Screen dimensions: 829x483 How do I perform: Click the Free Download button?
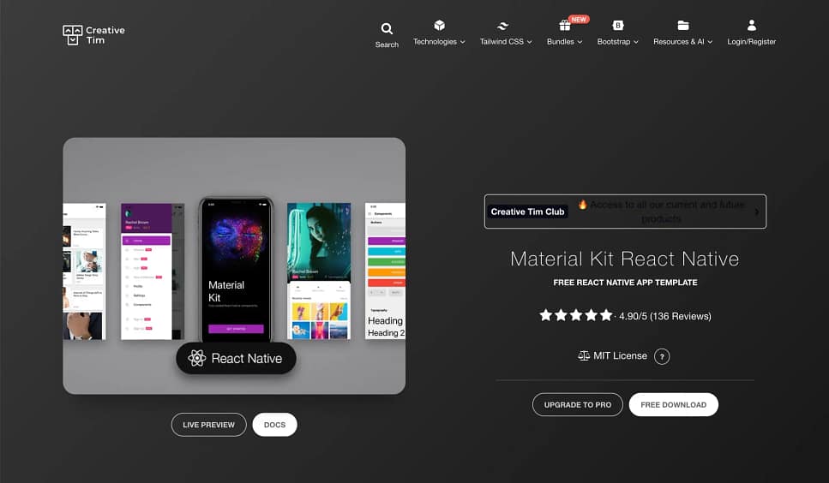tap(673, 404)
